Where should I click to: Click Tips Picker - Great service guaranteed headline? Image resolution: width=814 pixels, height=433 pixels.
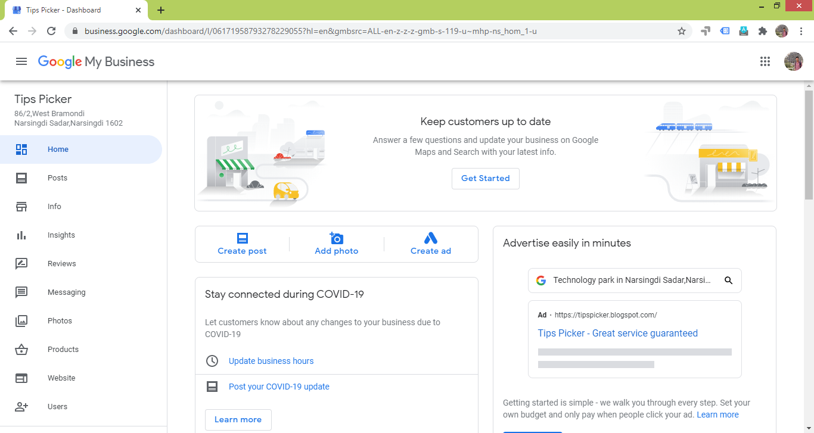[618, 334]
